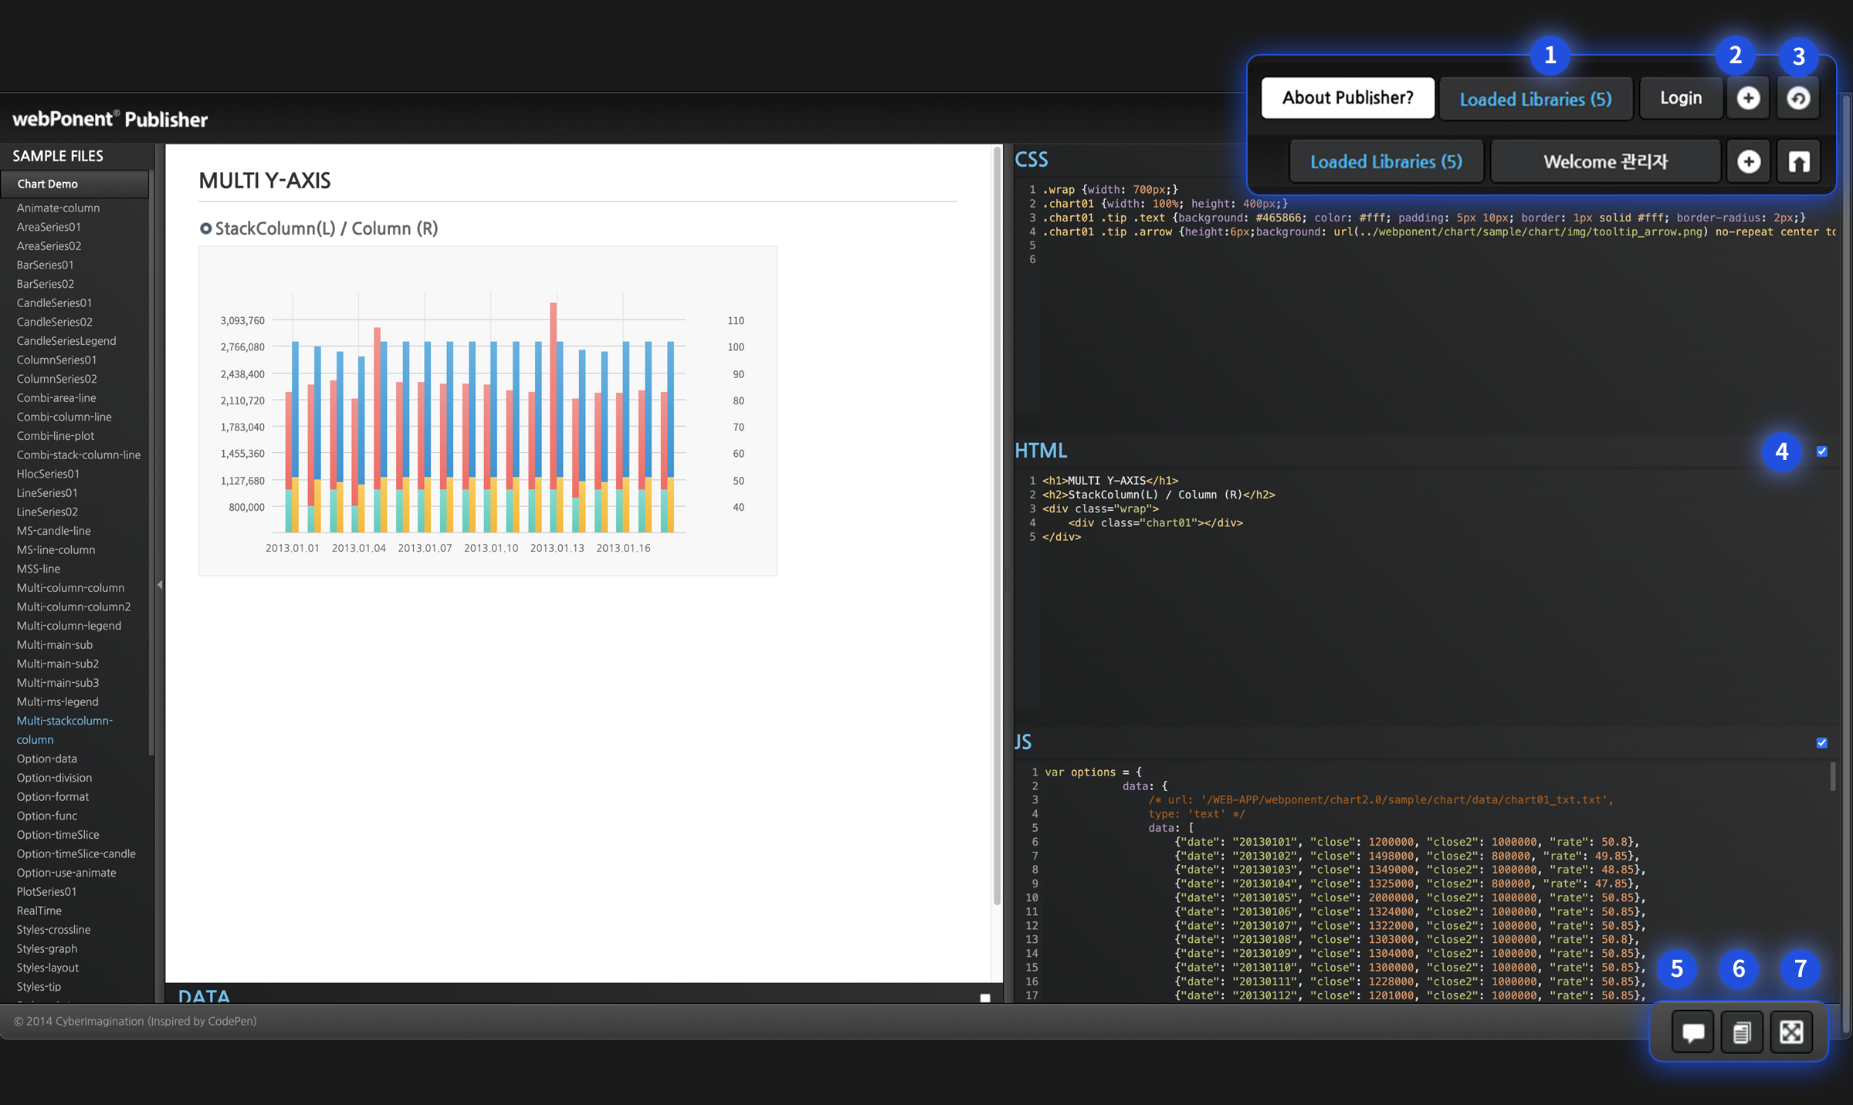Click the plus icon next to Welcome 관리자
This screenshot has height=1105, width=1853.
(1748, 161)
